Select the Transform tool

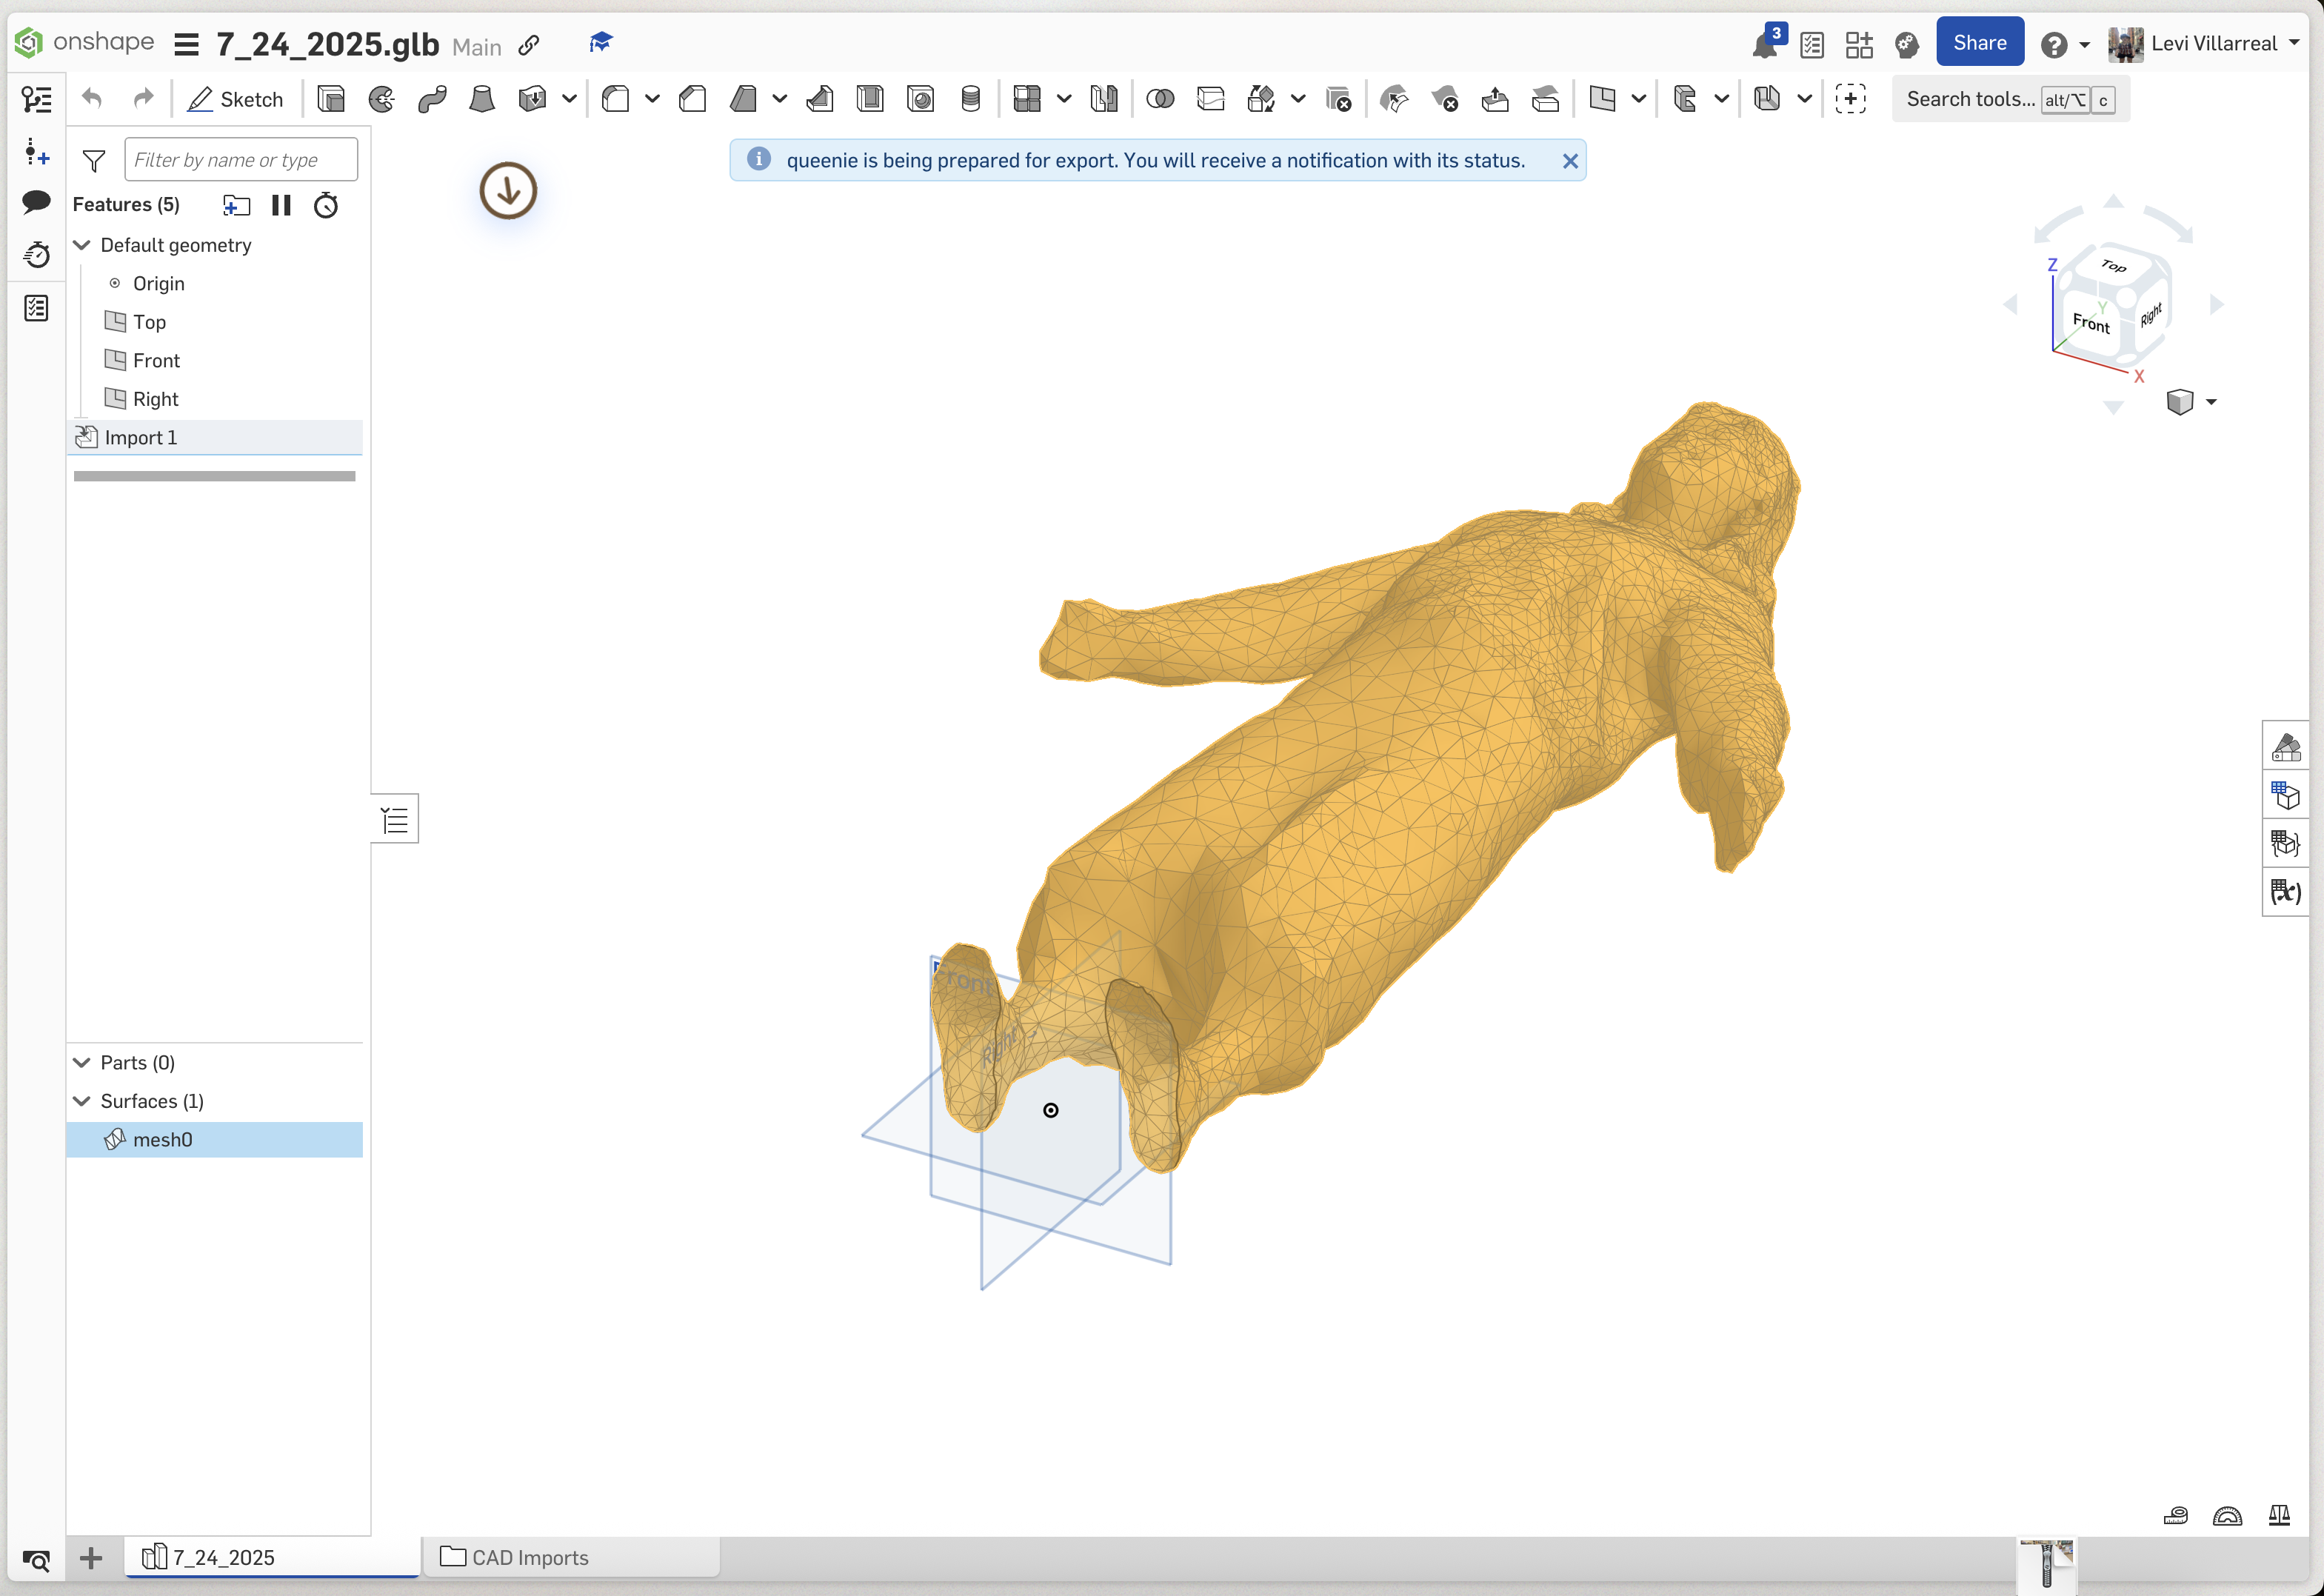click(1261, 99)
